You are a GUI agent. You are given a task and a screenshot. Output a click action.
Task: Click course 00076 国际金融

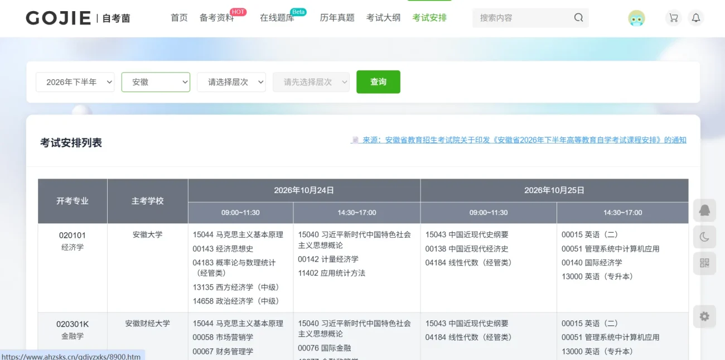325,348
